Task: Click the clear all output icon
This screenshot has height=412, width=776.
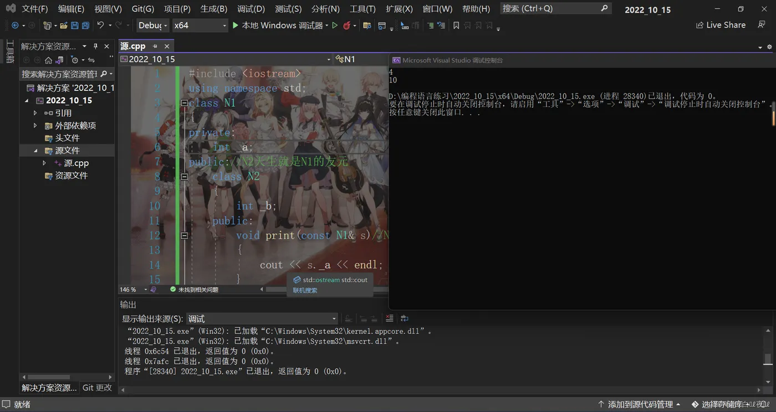Action: 389,318
